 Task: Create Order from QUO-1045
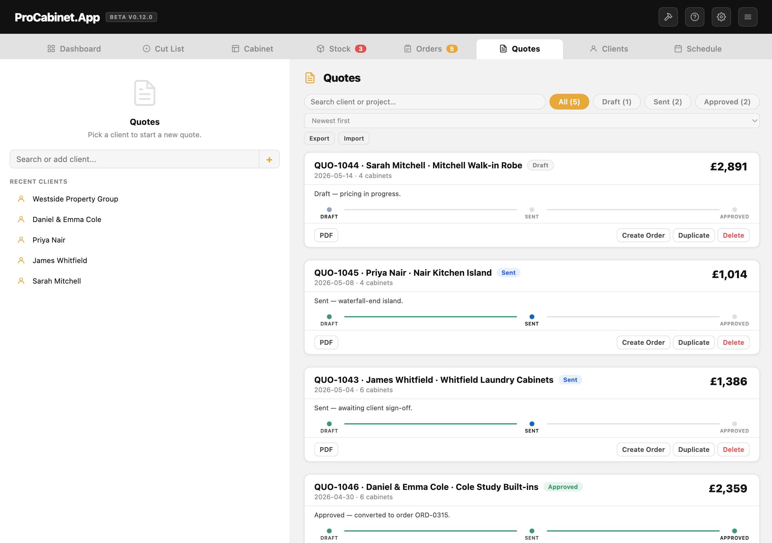click(643, 342)
